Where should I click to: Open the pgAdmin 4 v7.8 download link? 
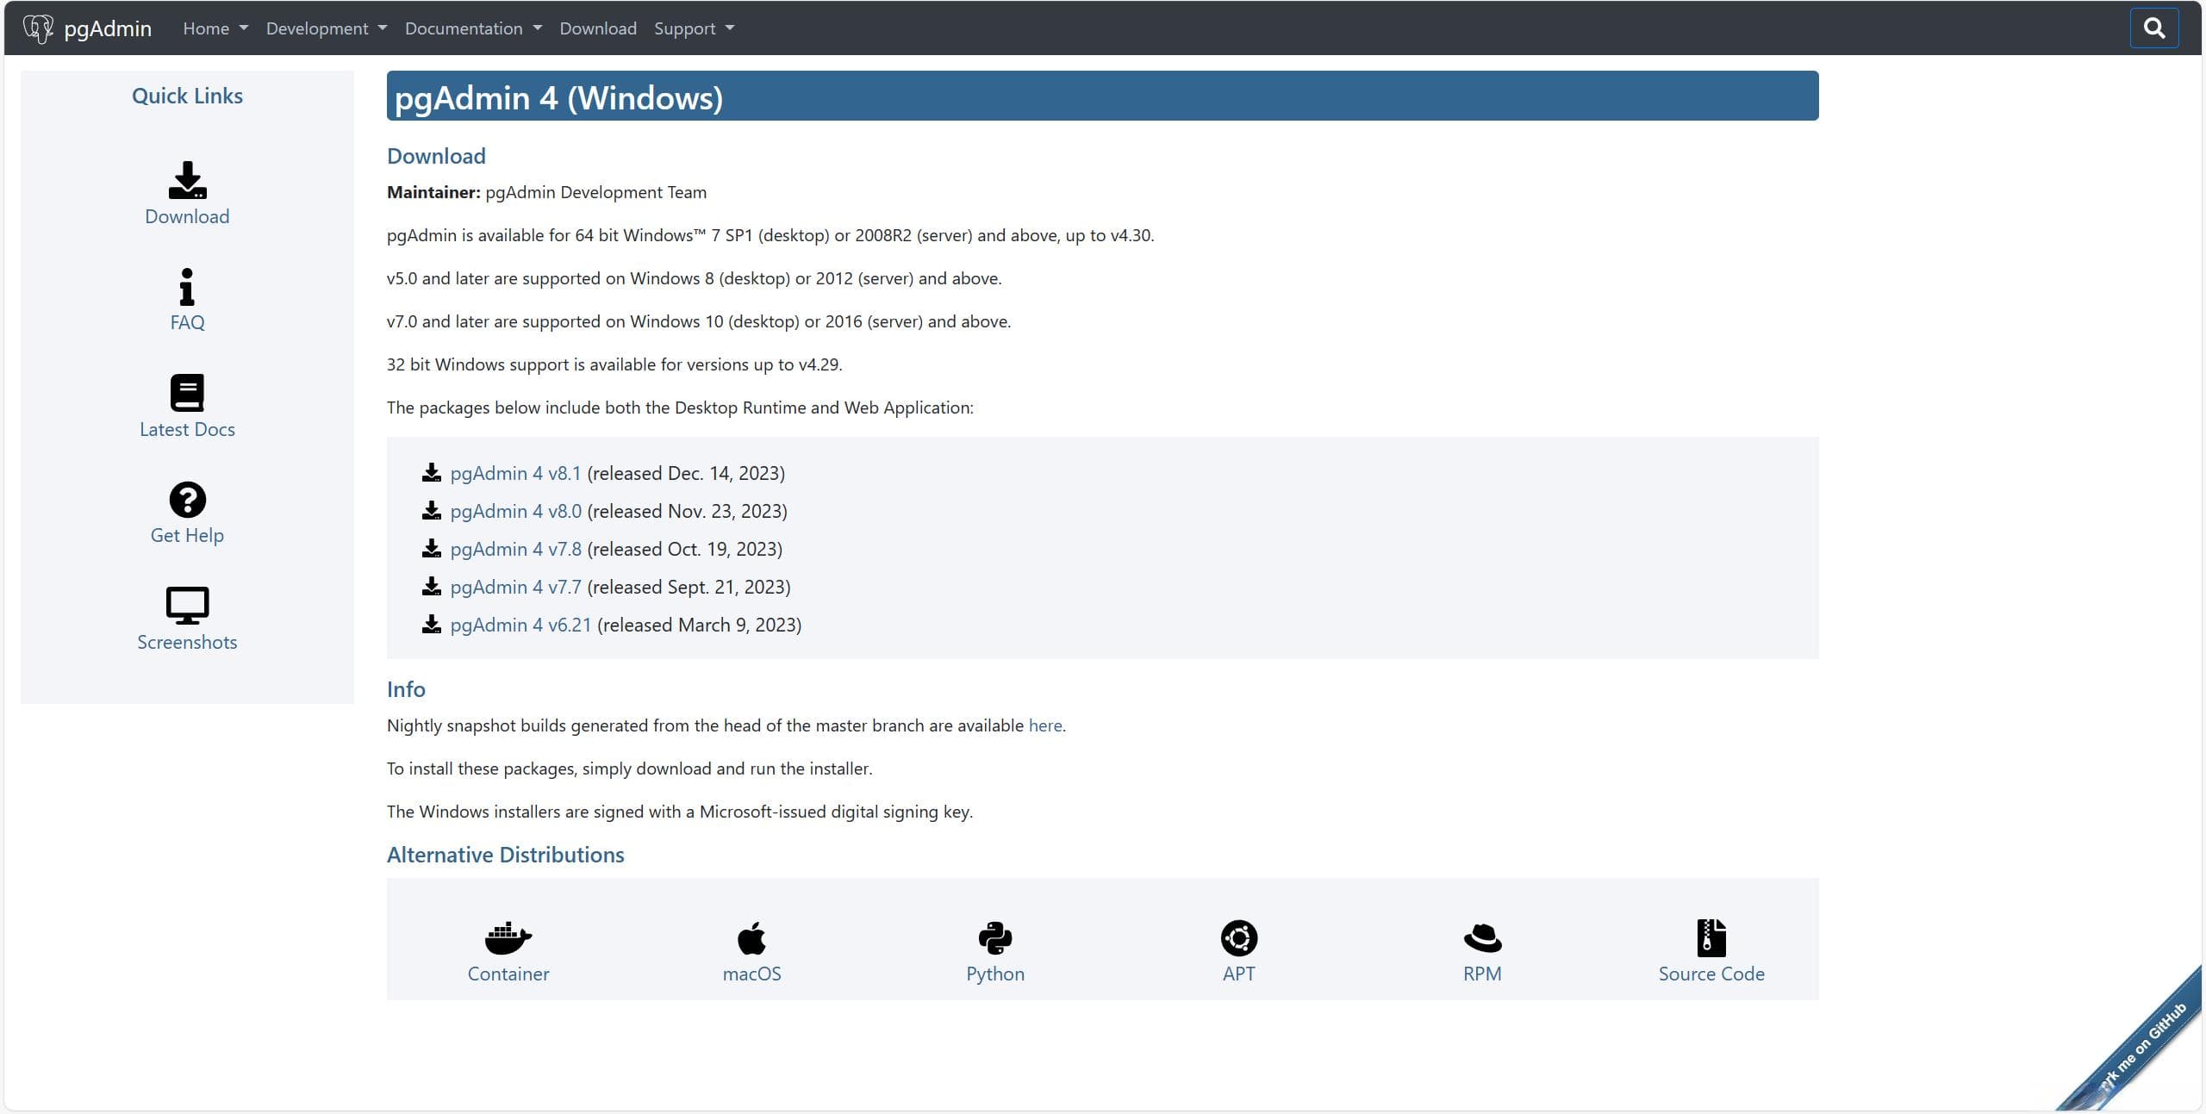[515, 549]
